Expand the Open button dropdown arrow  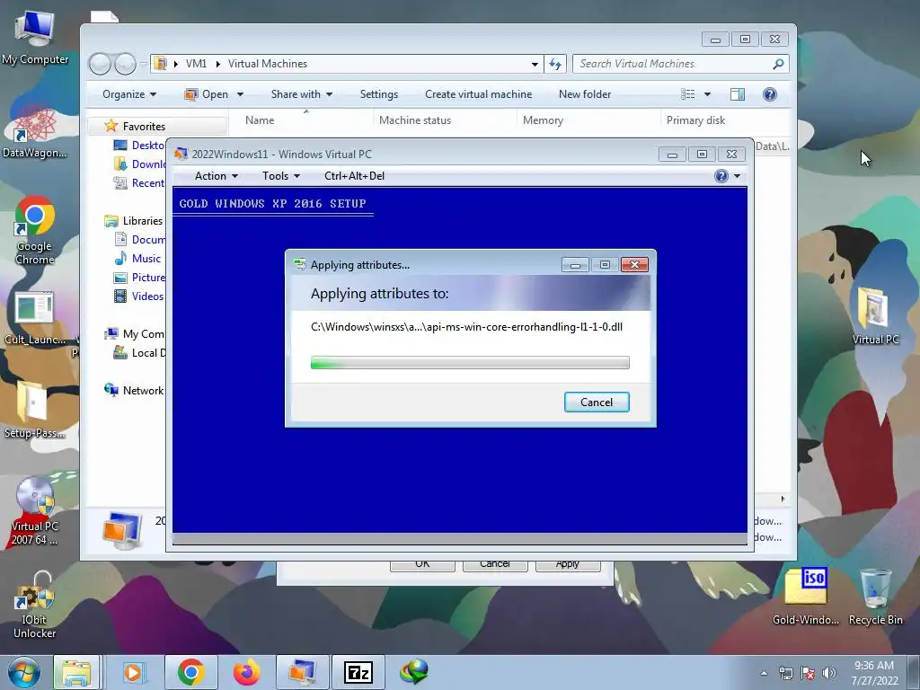click(240, 94)
